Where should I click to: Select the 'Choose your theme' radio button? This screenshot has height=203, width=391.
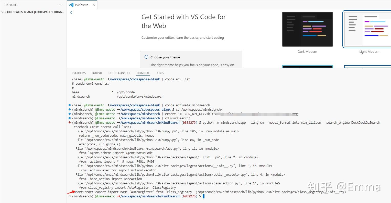146,57
